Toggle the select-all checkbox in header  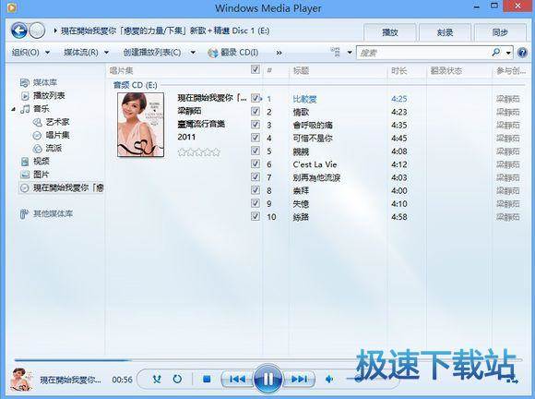(x=256, y=69)
